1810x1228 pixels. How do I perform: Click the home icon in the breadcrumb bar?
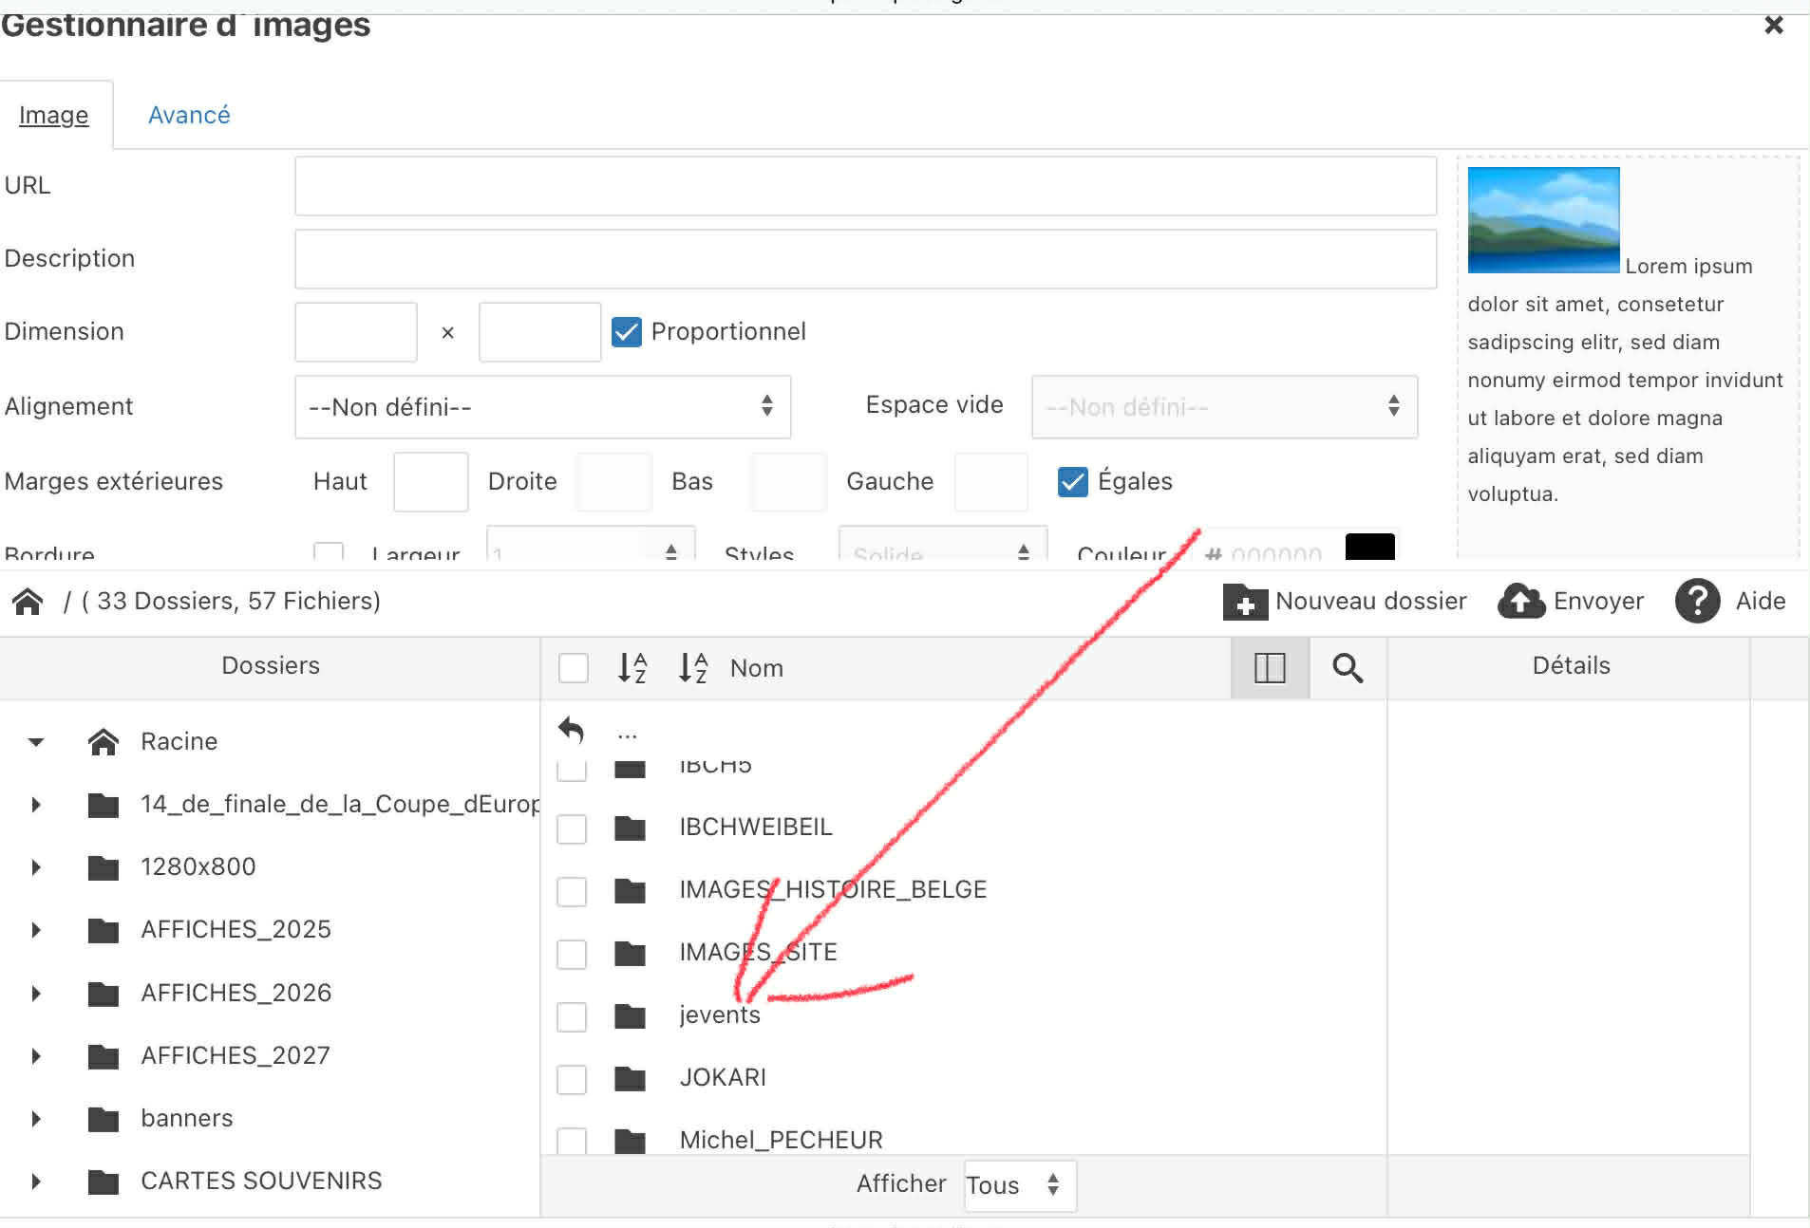(x=28, y=602)
